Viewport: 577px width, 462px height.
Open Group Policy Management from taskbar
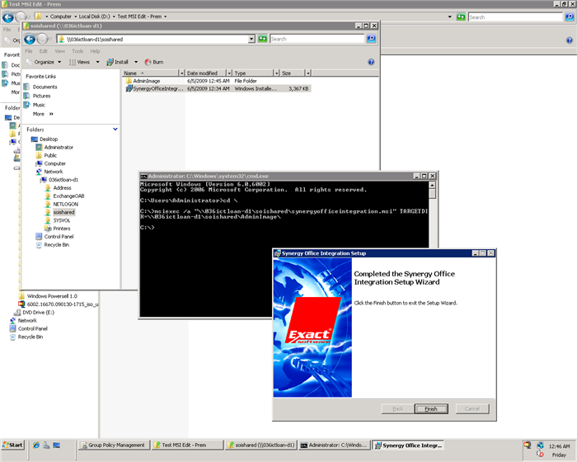click(114, 445)
